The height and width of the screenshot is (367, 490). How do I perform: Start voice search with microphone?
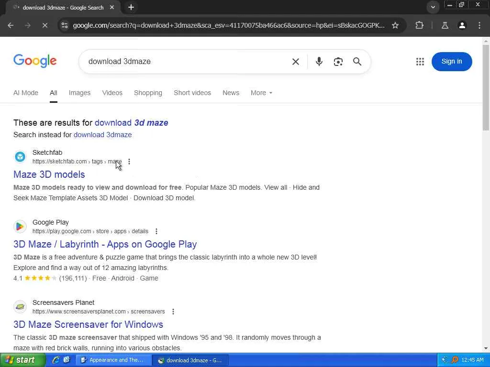point(319,62)
